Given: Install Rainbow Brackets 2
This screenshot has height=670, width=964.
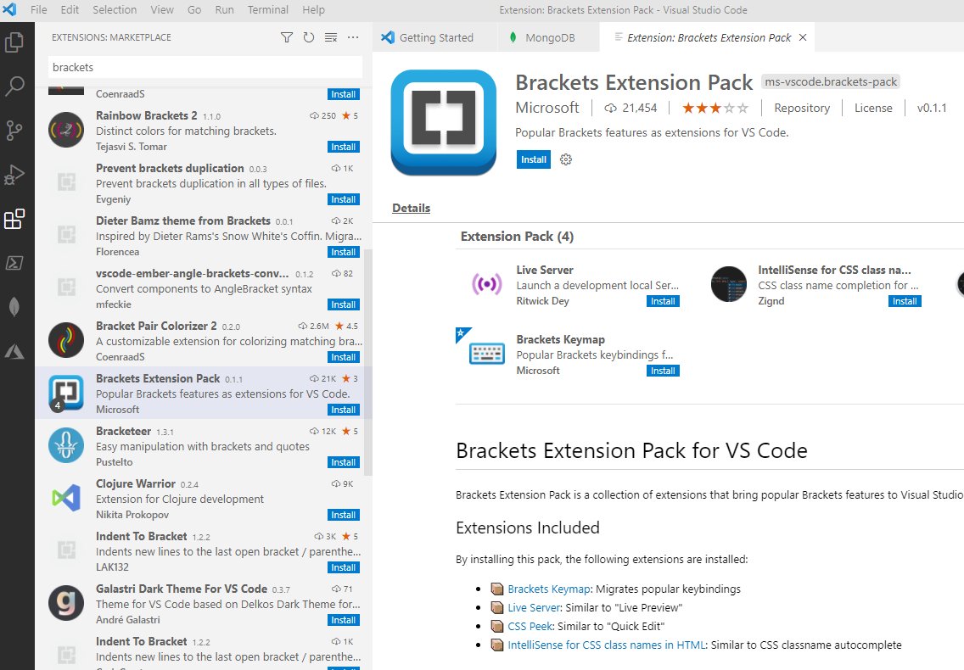Looking at the screenshot, I should [343, 147].
